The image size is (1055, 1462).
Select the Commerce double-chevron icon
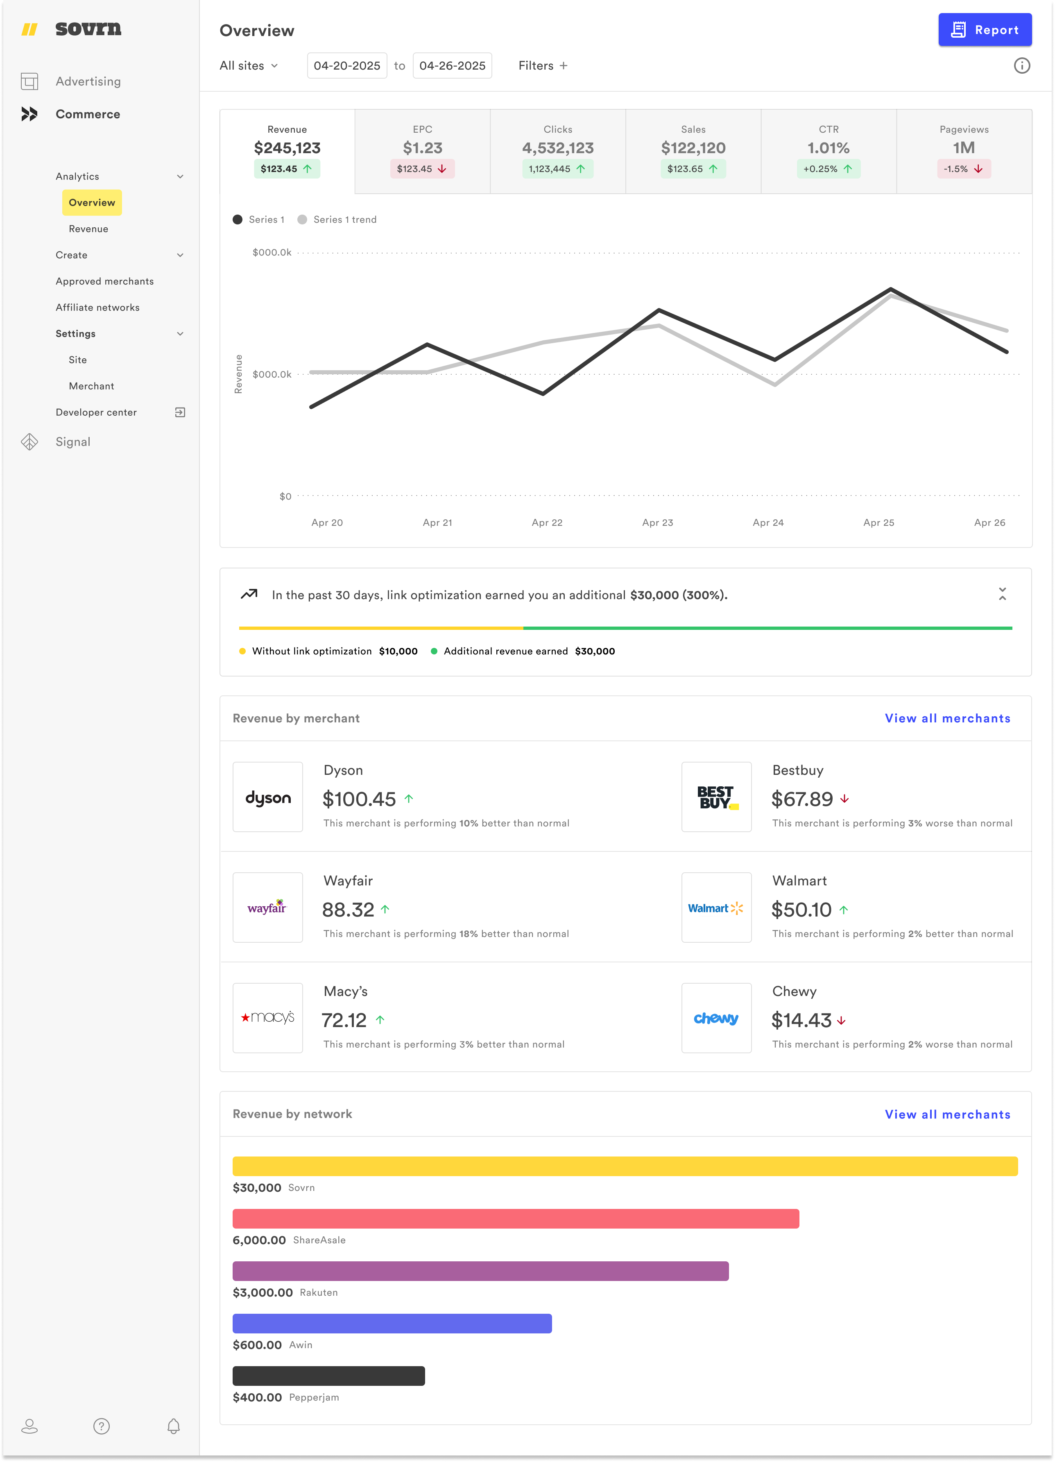[29, 114]
